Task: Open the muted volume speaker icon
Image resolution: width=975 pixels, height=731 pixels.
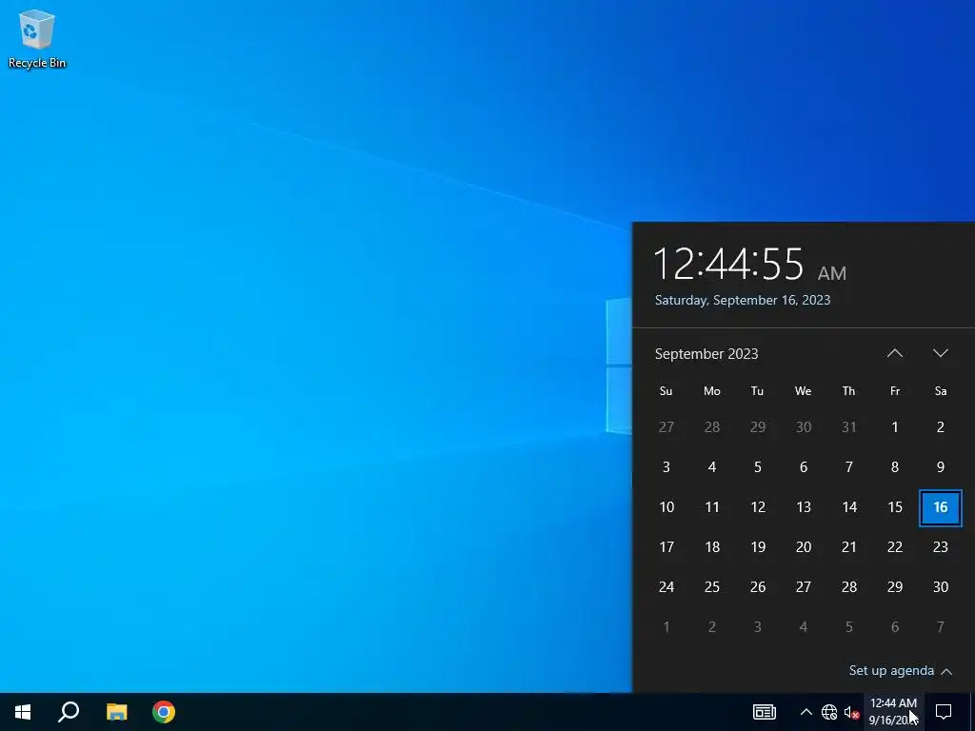Action: click(851, 712)
